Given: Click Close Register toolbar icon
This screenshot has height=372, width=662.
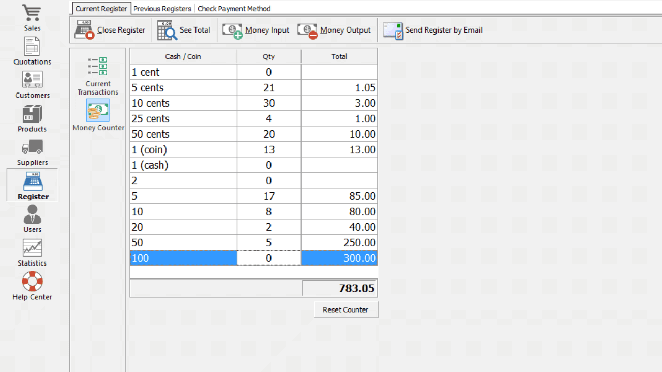Looking at the screenshot, I should pyautogui.click(x=84, y=30).
